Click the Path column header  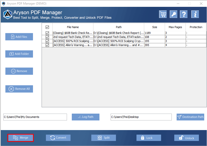pyautogui.click(x=119, y=27)
